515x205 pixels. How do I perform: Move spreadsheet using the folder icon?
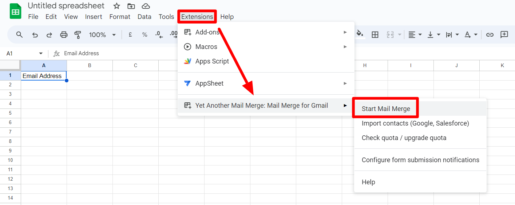131,6
